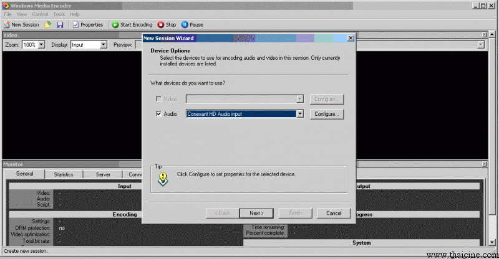This screenshot has height=259, width=499.
Task: Open a session with the folder icon
Action: pyautogui.click(x=48, y=25)
